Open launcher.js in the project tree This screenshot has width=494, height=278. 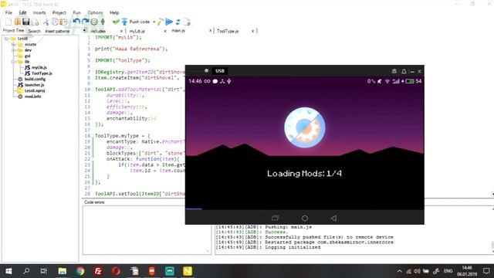(34, 85)
